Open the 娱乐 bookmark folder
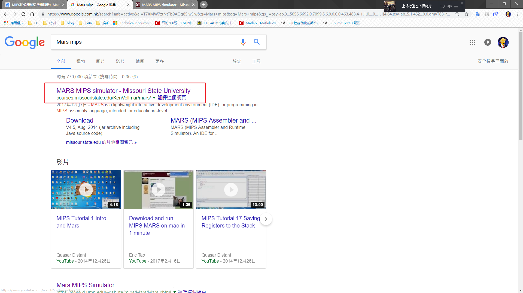This screenshot has width=523, height=293. [103, 23]
